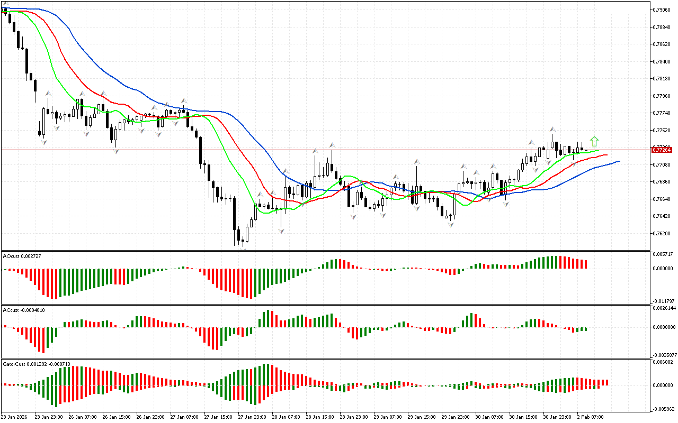Screen dimensions: 678x423
Task: Select the down fractal below the 29 Jan 23:00 low
Action: tap(451, 225)
